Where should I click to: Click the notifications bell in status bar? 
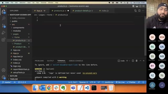[x=143, y=82]
